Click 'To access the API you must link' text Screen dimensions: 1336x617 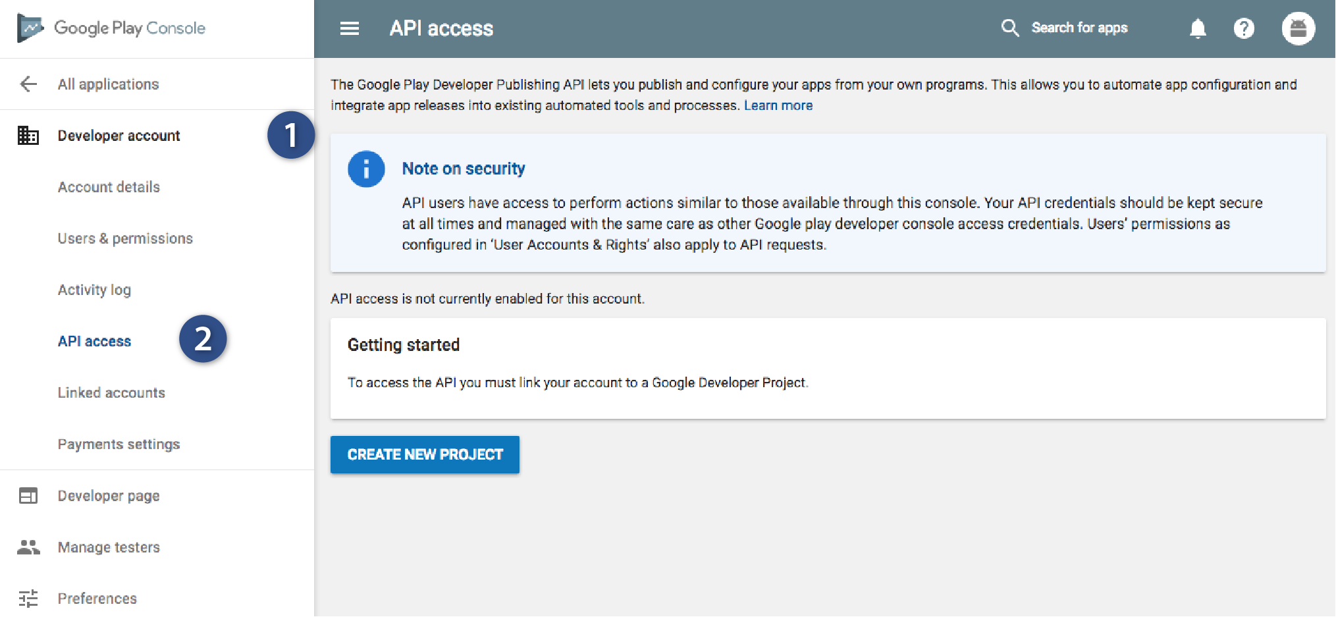[x=577, y=383]
